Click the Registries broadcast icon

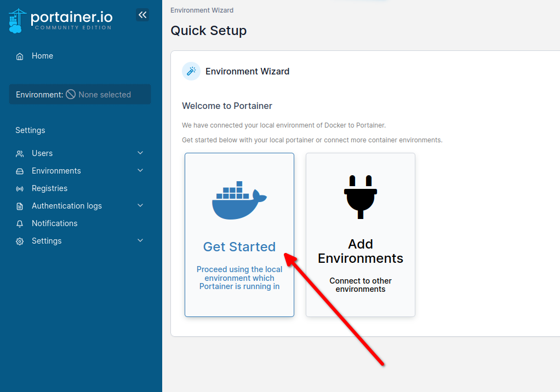20,189
